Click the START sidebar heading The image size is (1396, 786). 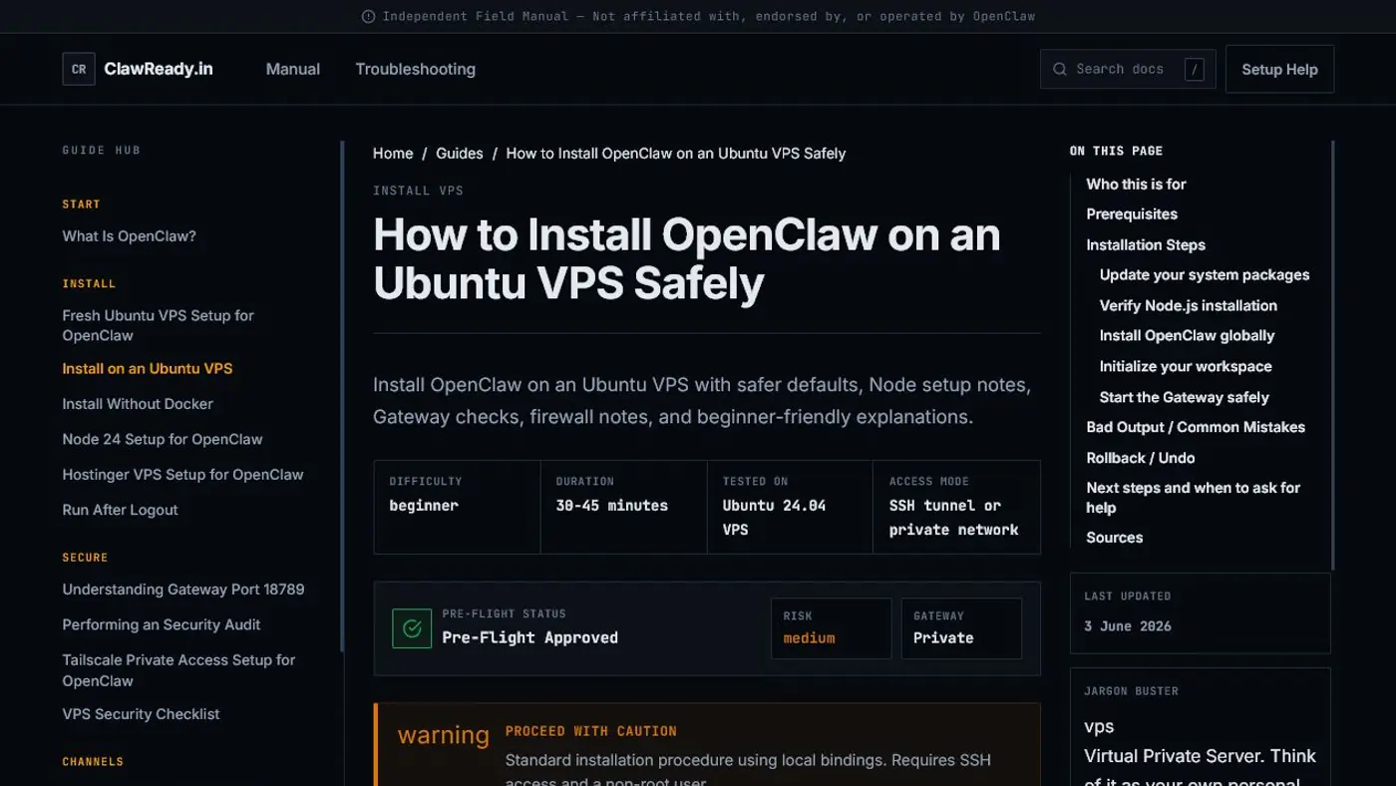click(x=81, y=204)
